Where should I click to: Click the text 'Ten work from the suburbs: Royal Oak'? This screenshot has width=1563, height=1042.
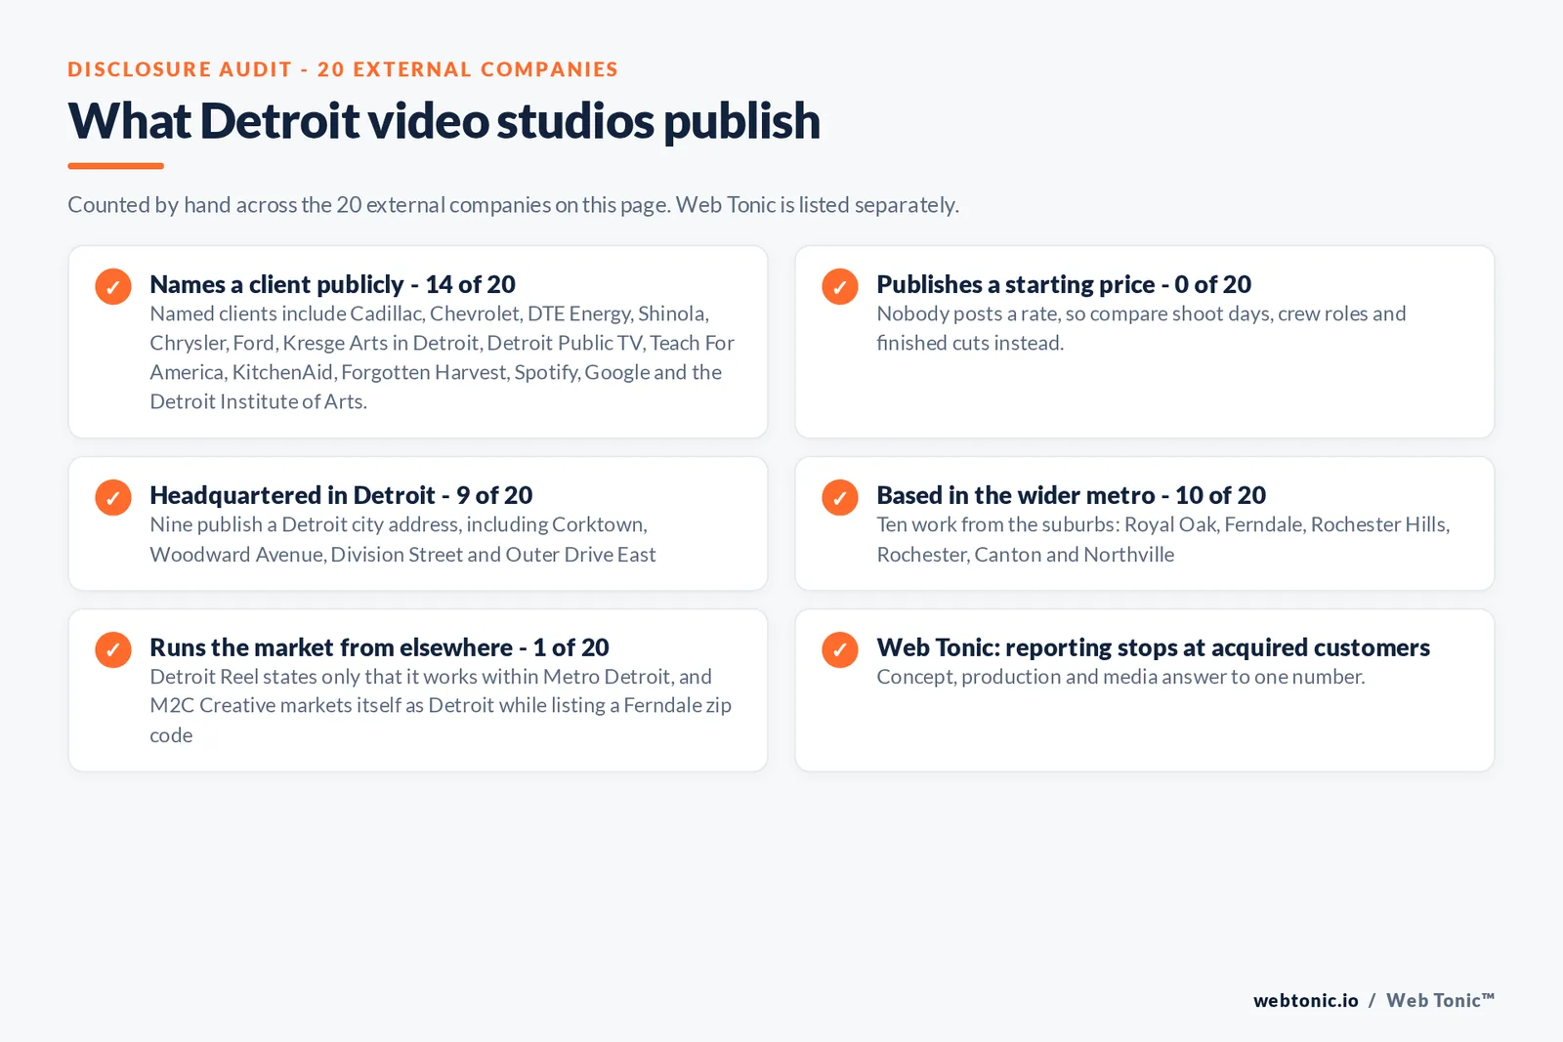pos(1162,539)
